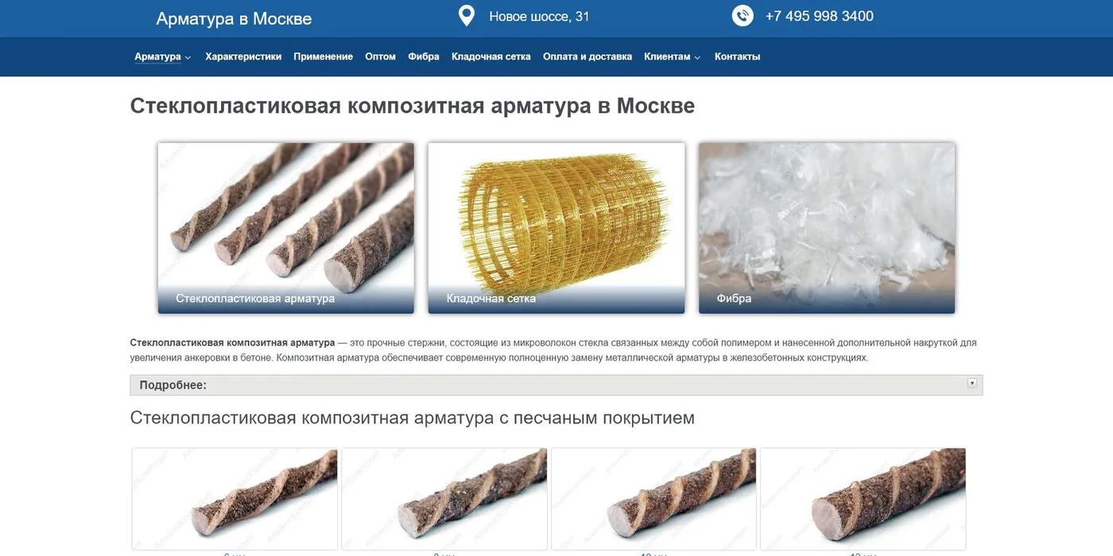Open the Характеристики menu item
Screen dimensions: 1113x556
tap(243, 57)
